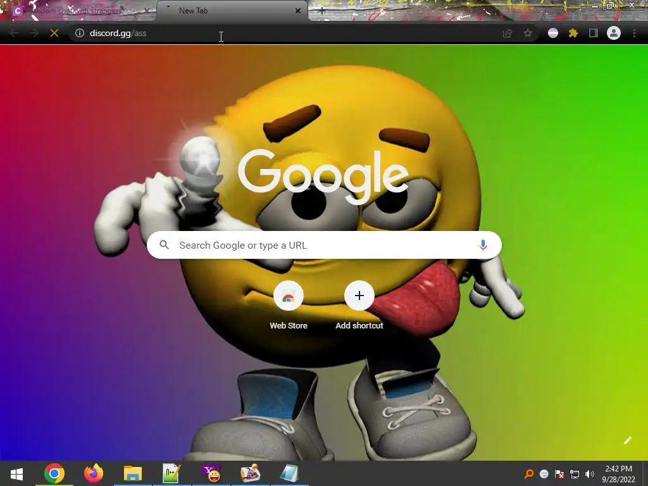Launch Firefox from the taskbar

click(x=94, y=473)
